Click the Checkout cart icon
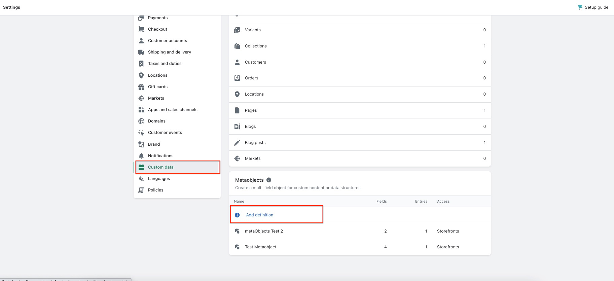Screen dimensions: 614x281 [x=141, y=29]
